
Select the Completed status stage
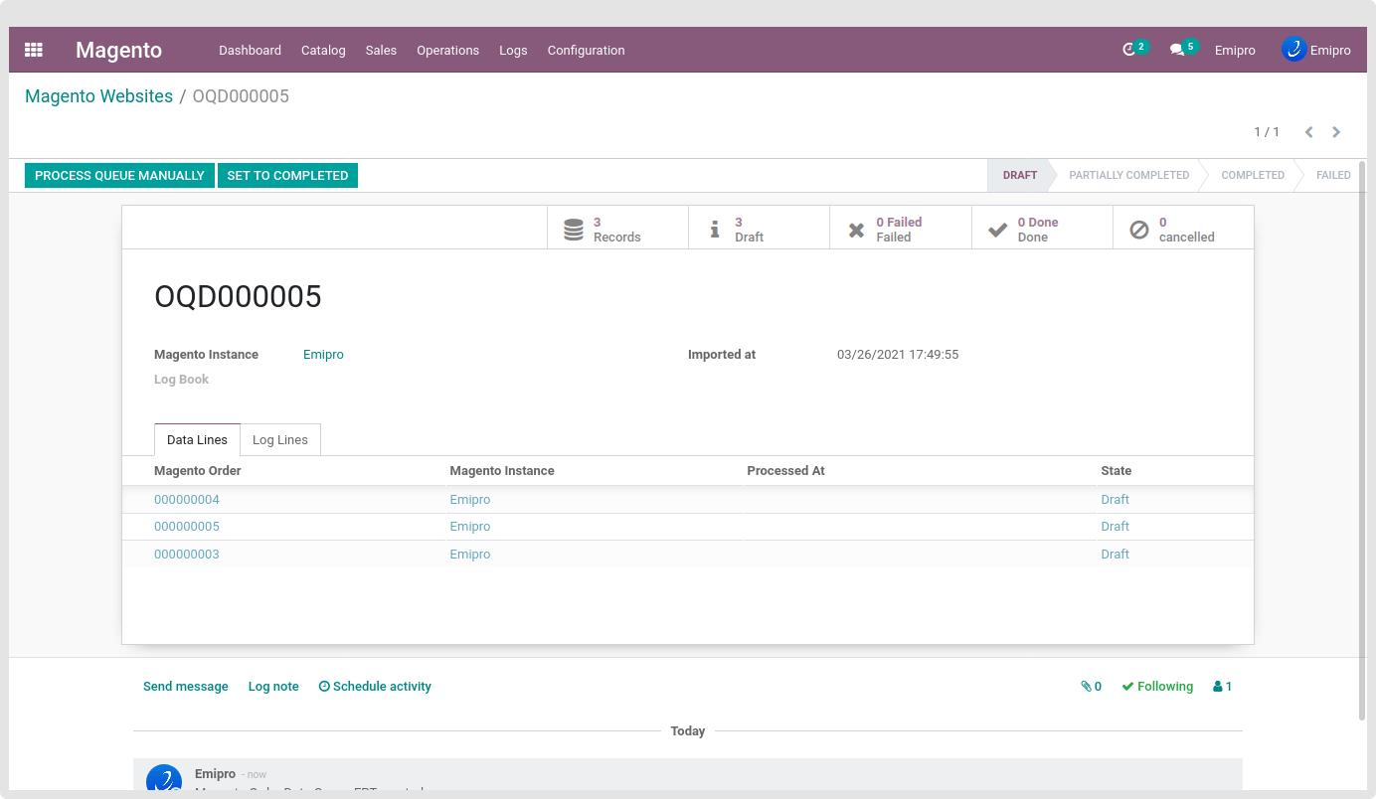point(1253,175)
